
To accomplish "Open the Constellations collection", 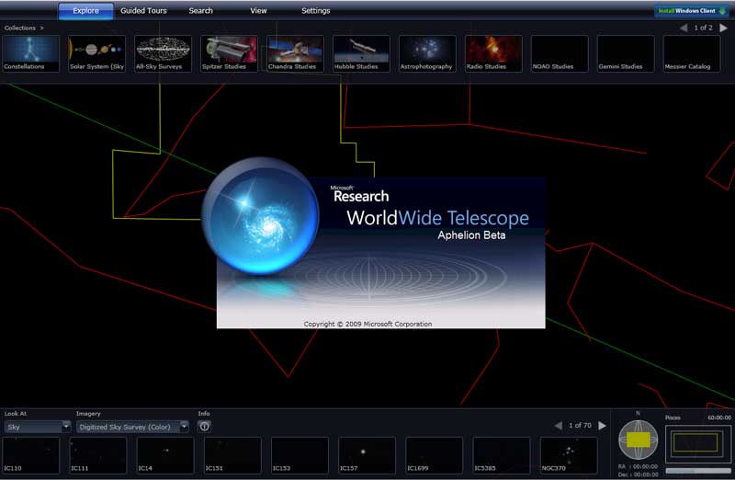I will [31, 53].
